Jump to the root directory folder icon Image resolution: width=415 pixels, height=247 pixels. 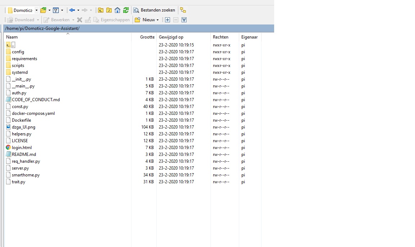pos(109,10)
